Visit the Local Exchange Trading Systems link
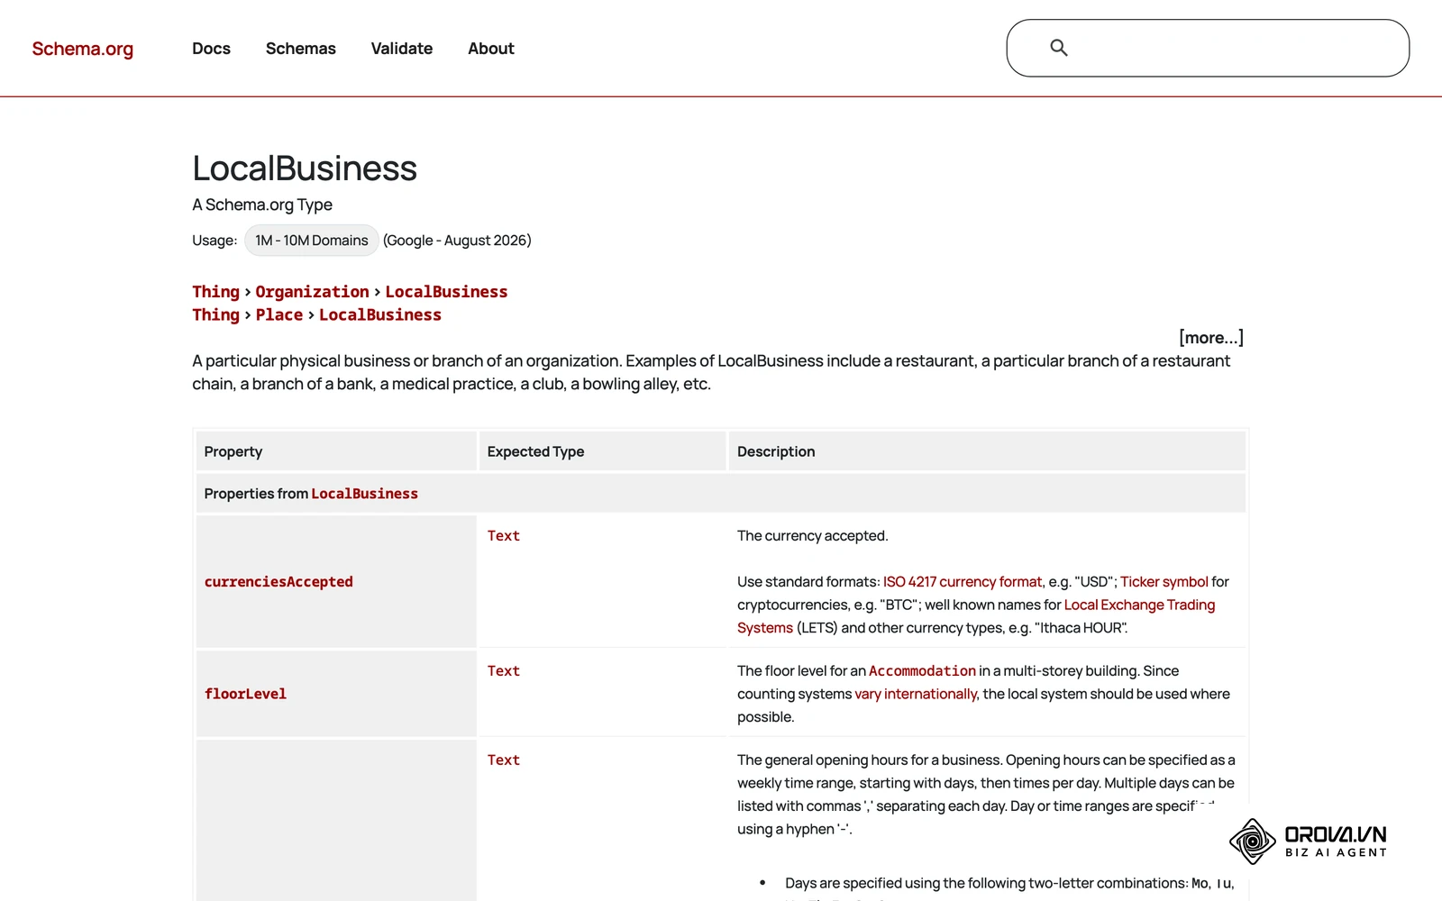This screenshot has width=1442, height=901. 976,616
